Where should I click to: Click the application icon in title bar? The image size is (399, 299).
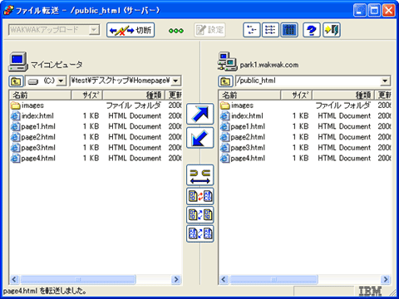tap(8, 10)
